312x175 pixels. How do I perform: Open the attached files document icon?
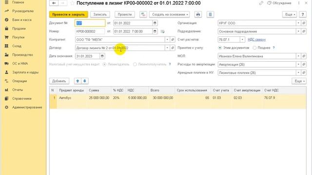coord(210,15)
